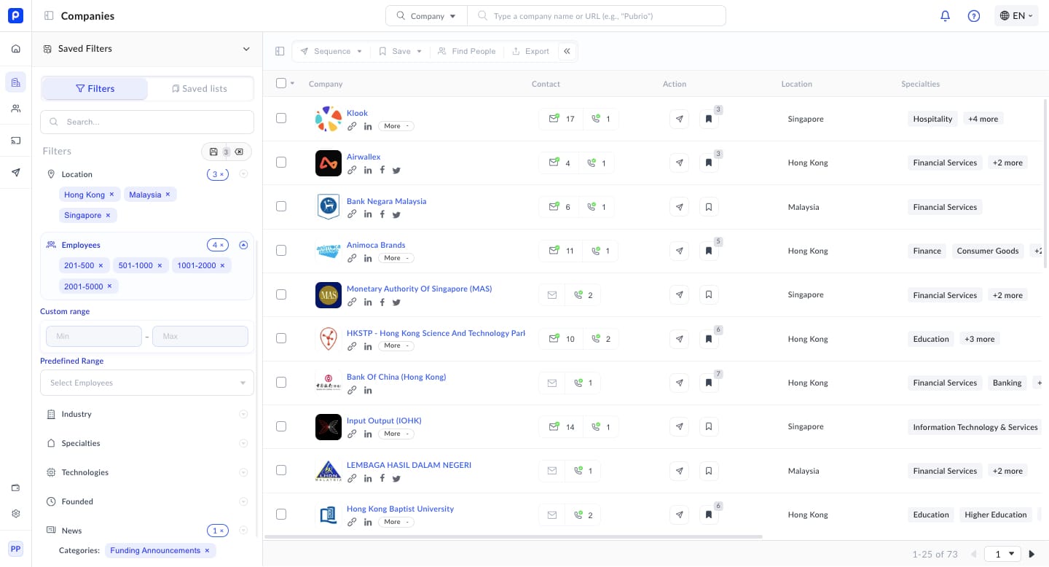
Task: Open the settings gear in left sidebar
Action: [x=16, y=514]
